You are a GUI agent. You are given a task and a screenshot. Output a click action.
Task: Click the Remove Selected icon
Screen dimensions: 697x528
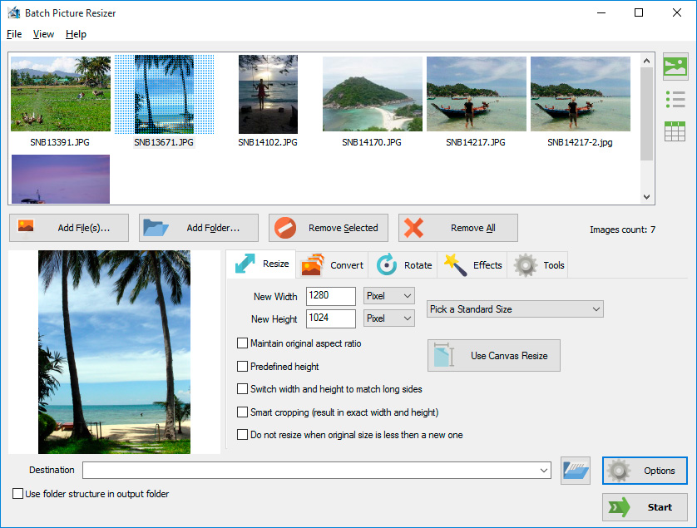[286, 227]
